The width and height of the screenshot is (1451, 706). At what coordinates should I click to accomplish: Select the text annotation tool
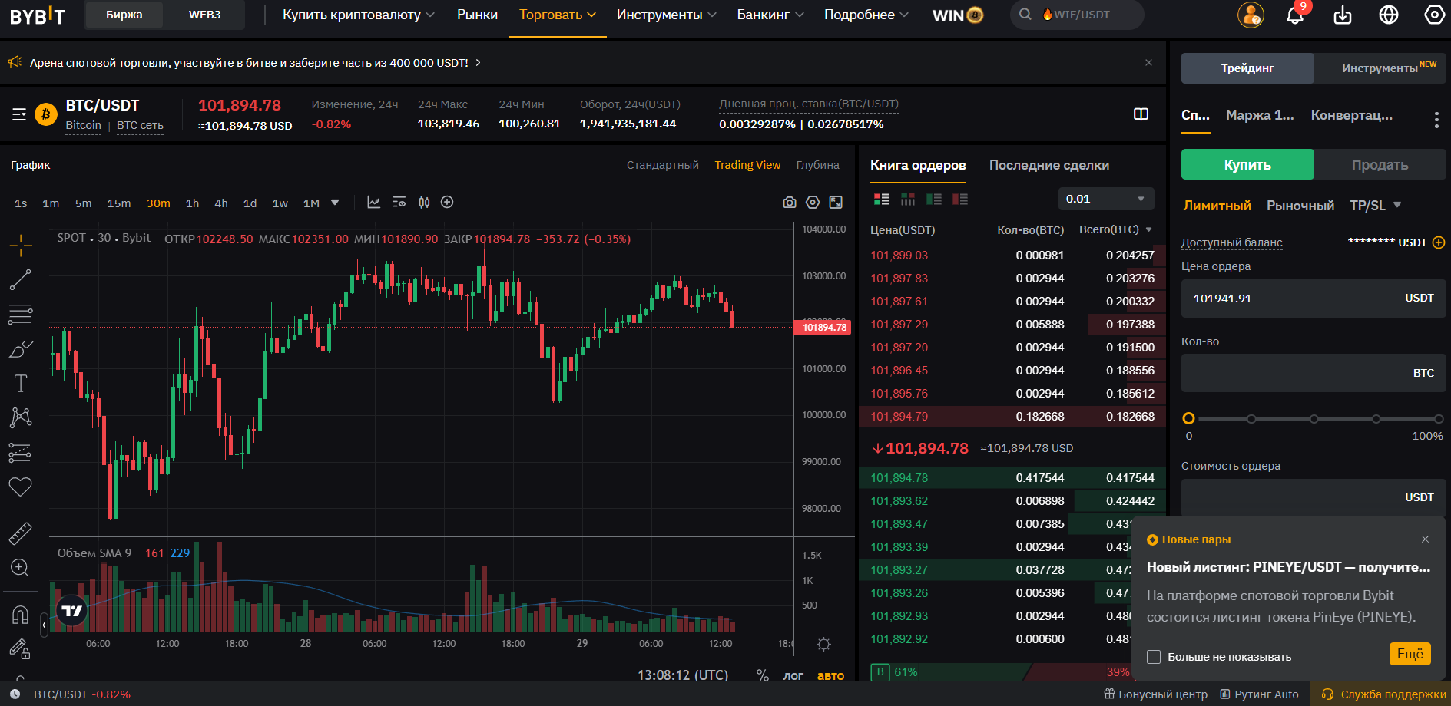[x=20, y=383]
